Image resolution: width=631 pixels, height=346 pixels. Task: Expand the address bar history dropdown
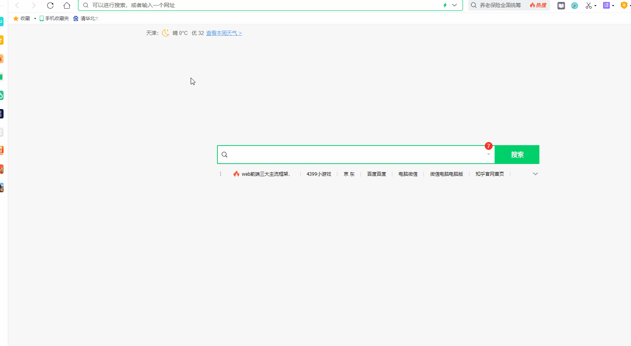[454, 5]
